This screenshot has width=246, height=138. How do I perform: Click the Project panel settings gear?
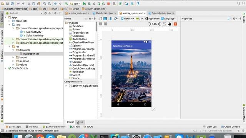tap(55, 13)
